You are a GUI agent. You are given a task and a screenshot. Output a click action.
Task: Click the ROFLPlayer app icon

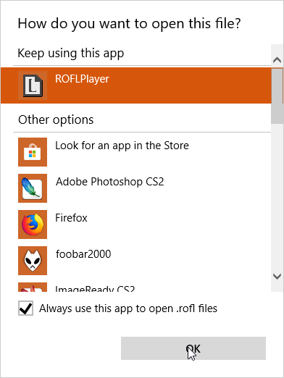coord(33,85)
